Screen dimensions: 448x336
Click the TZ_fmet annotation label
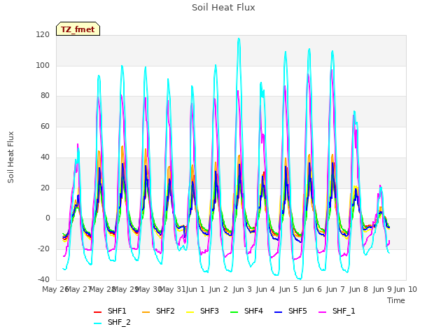(x=78, y=29)
